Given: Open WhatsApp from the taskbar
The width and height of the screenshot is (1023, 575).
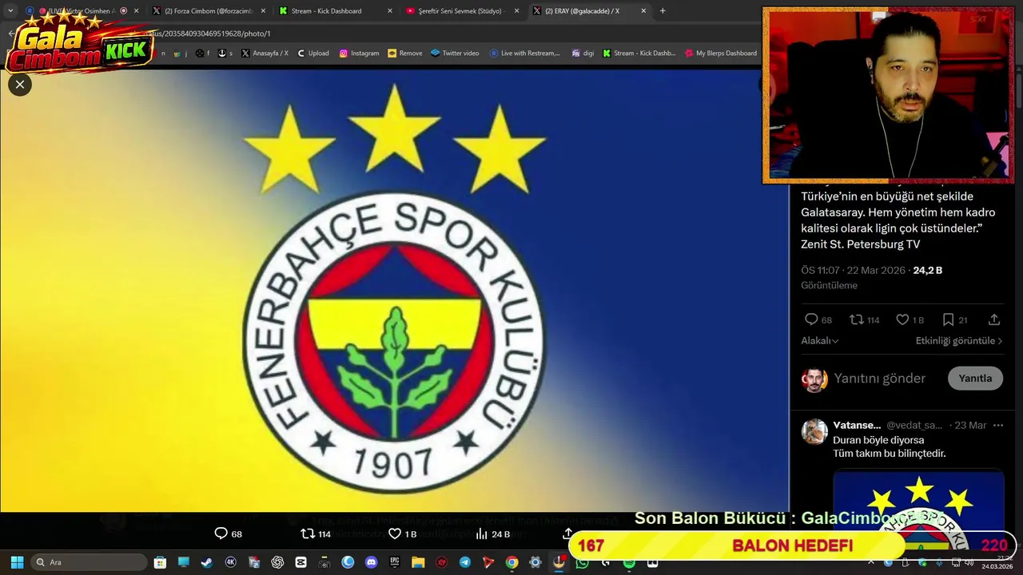Looking at the screenshot, I should pyautogui.click(x=582, y=562).
